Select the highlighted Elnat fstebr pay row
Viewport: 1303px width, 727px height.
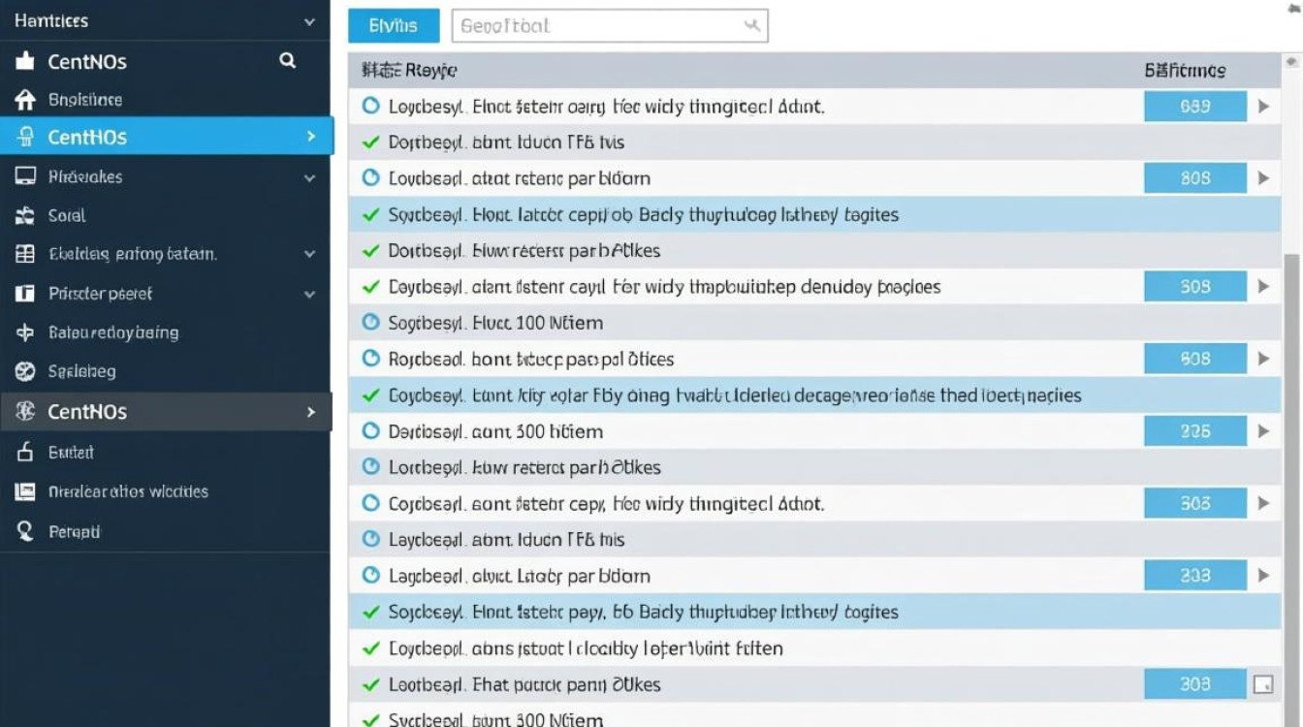point(814,612)
